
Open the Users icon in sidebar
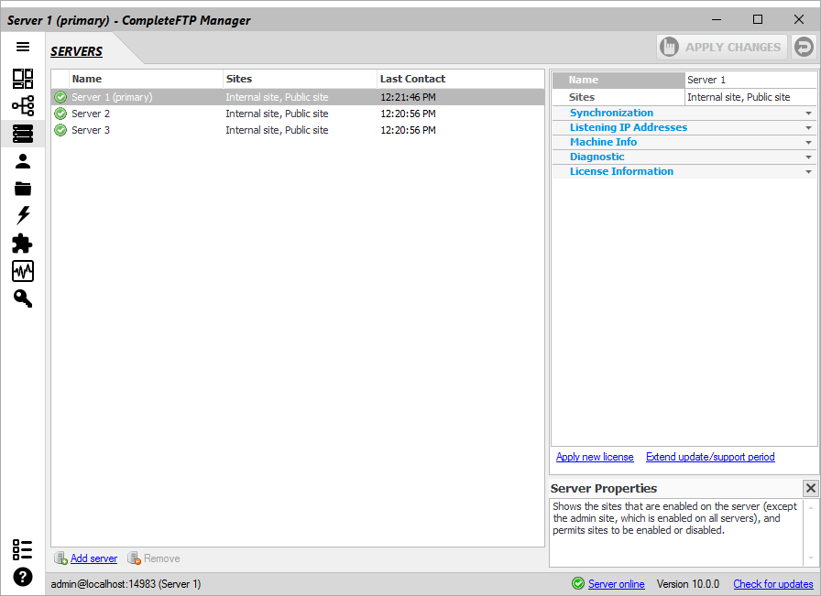(23, 161)
